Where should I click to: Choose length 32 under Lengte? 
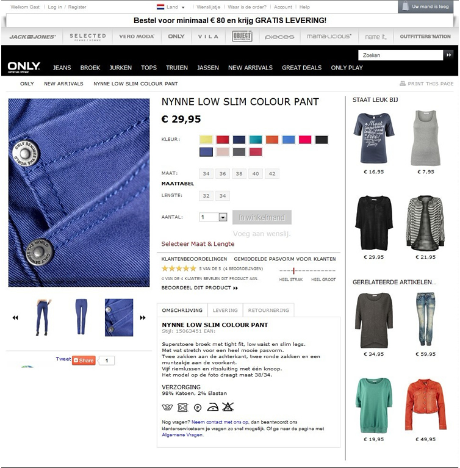click(x=206, y=196)
